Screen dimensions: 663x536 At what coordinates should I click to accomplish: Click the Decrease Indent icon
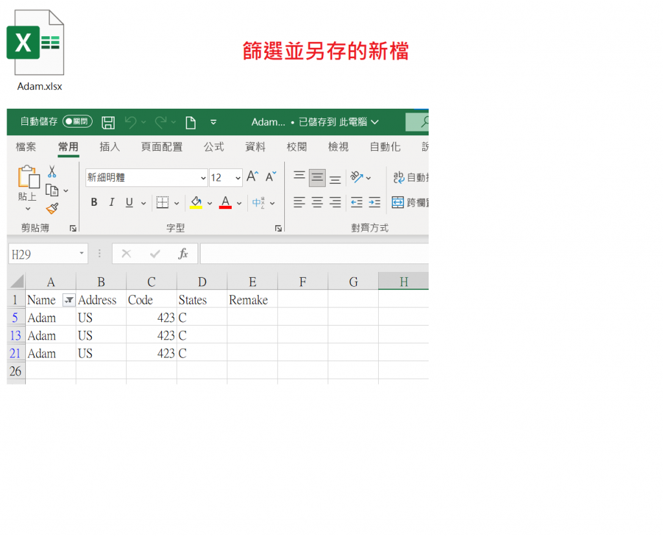[357, 203]
